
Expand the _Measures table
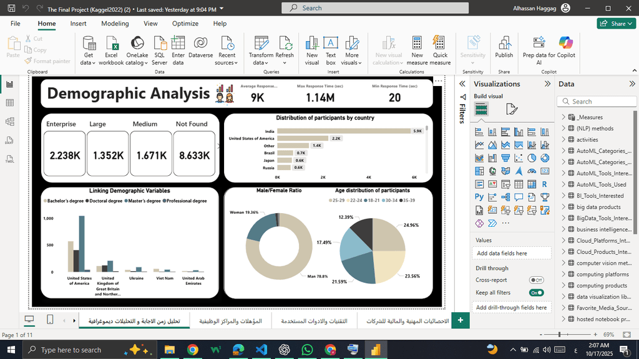tap(563, 117)
